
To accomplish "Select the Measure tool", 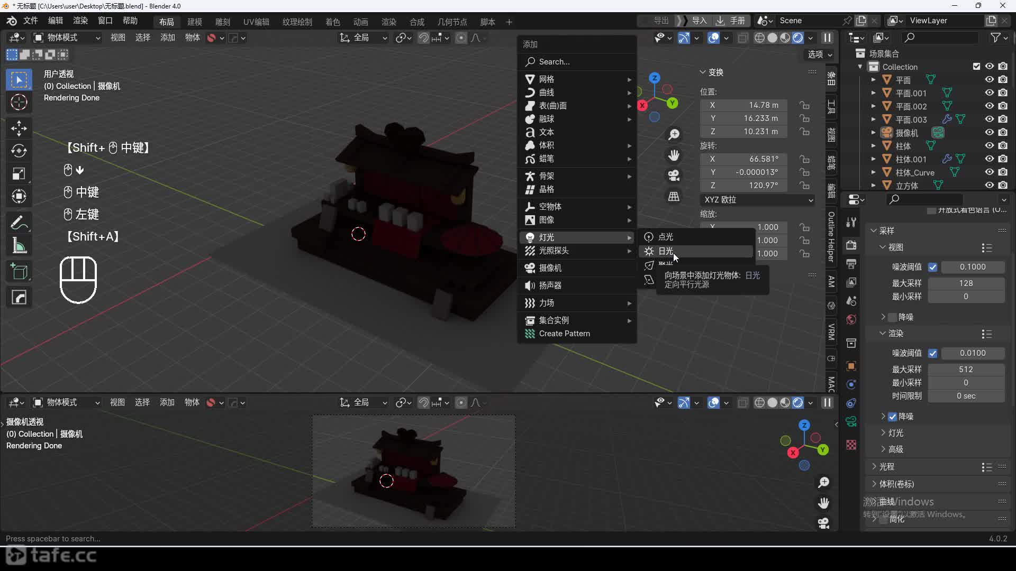I will 19,246.
